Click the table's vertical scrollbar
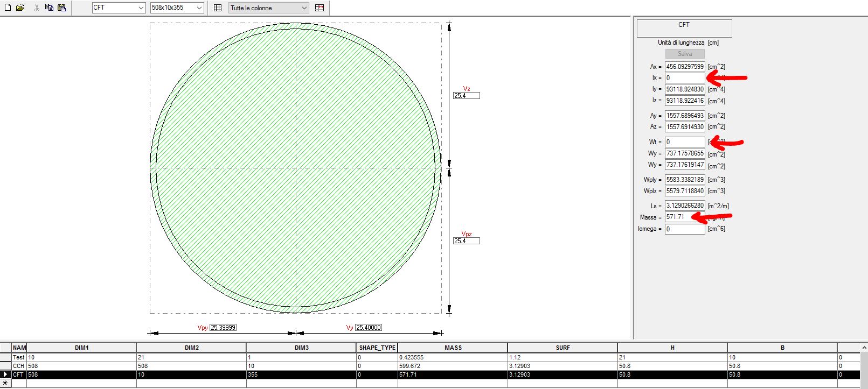Image resolution: width=868 pixels, height=389 pixels. (x=864, y=366)
